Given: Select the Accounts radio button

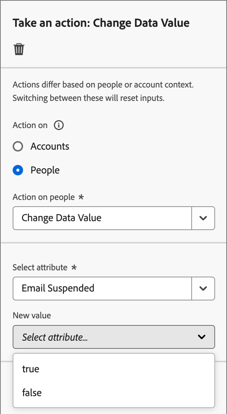Looking at the screenshot, I should pos(18,146).
